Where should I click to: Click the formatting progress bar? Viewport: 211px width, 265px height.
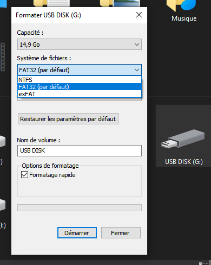coord(80,207)
